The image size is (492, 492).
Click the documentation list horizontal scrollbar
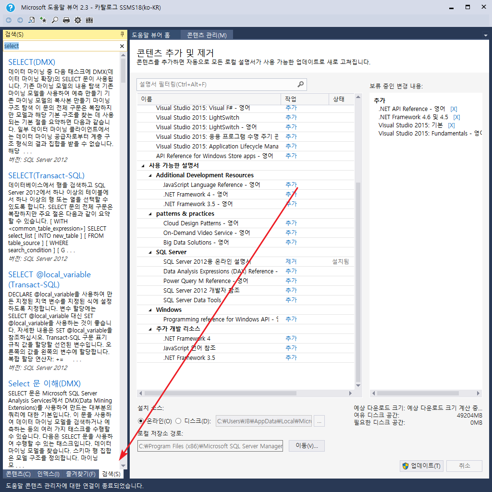click(220, 393)
